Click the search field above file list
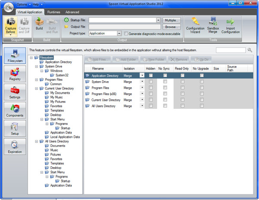259x200 pixels. (231, 51)
